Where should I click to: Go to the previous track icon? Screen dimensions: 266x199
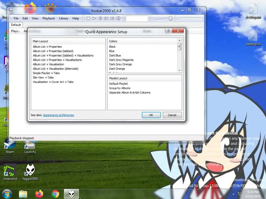coord(106,18)
